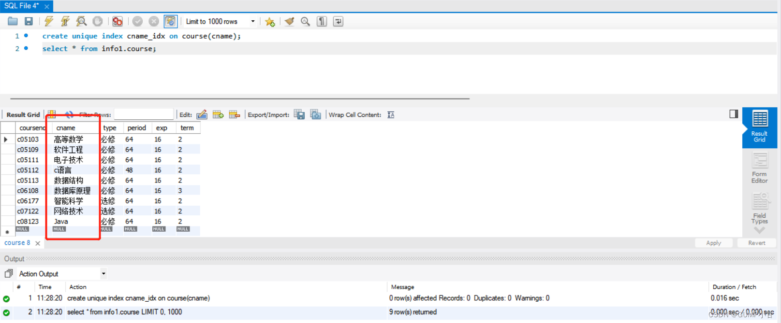Sort by period column header
Screen dimensions: 781x323
click(x=137, y=128)
